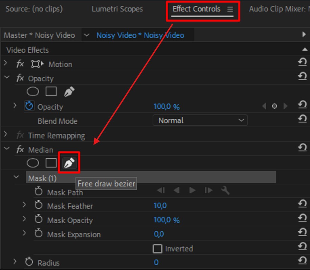Track selected mask forward one frame
The image size is (310, 270).
[208, 190]
